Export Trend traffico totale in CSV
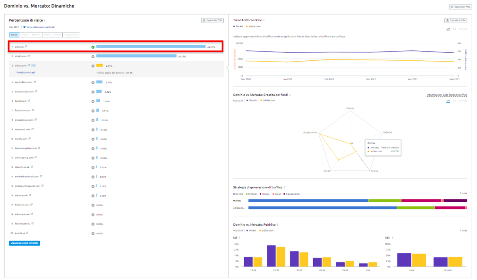 click(x=456, y=20)
